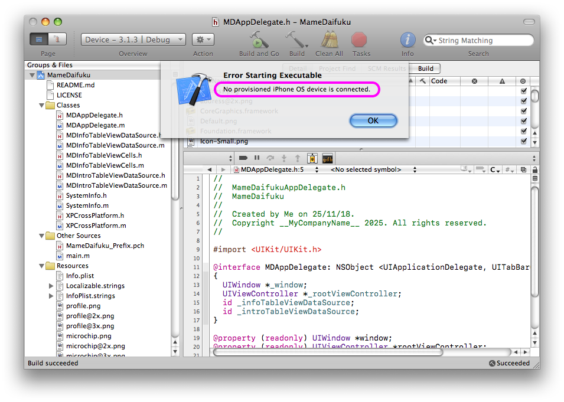Click the Tasks stop sign icon
The image size is (564, 402).
[x=360, y=40]
